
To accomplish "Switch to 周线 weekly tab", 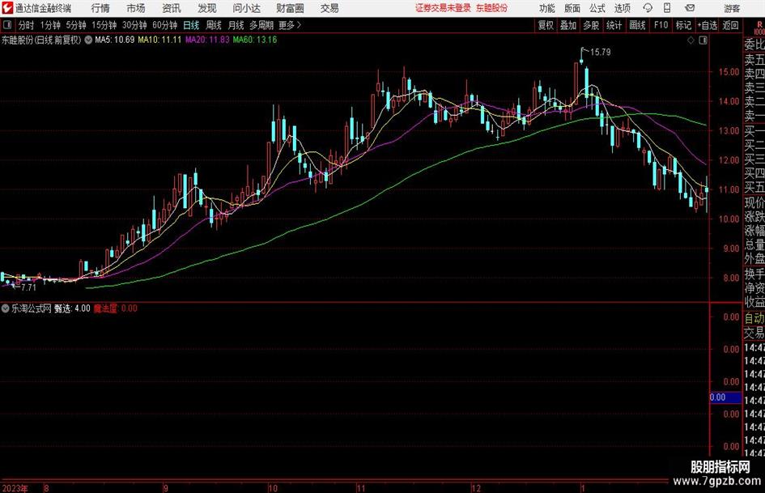I will coord(214,25).
